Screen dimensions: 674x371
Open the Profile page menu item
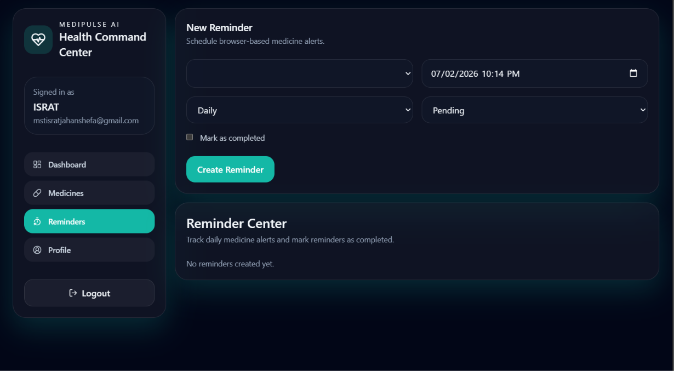[x=89, y=250]
